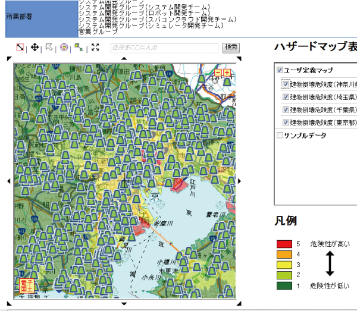The height and width of the screenshot is (311, 357).
Task: Select the rectangle zoom tool icon
Action: pyautogui.click(x=20, y=48)
